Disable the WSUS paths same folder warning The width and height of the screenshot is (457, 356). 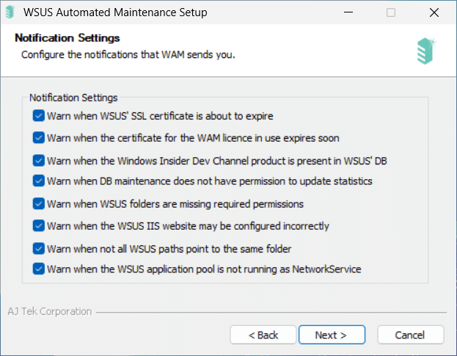pos(38,249)
